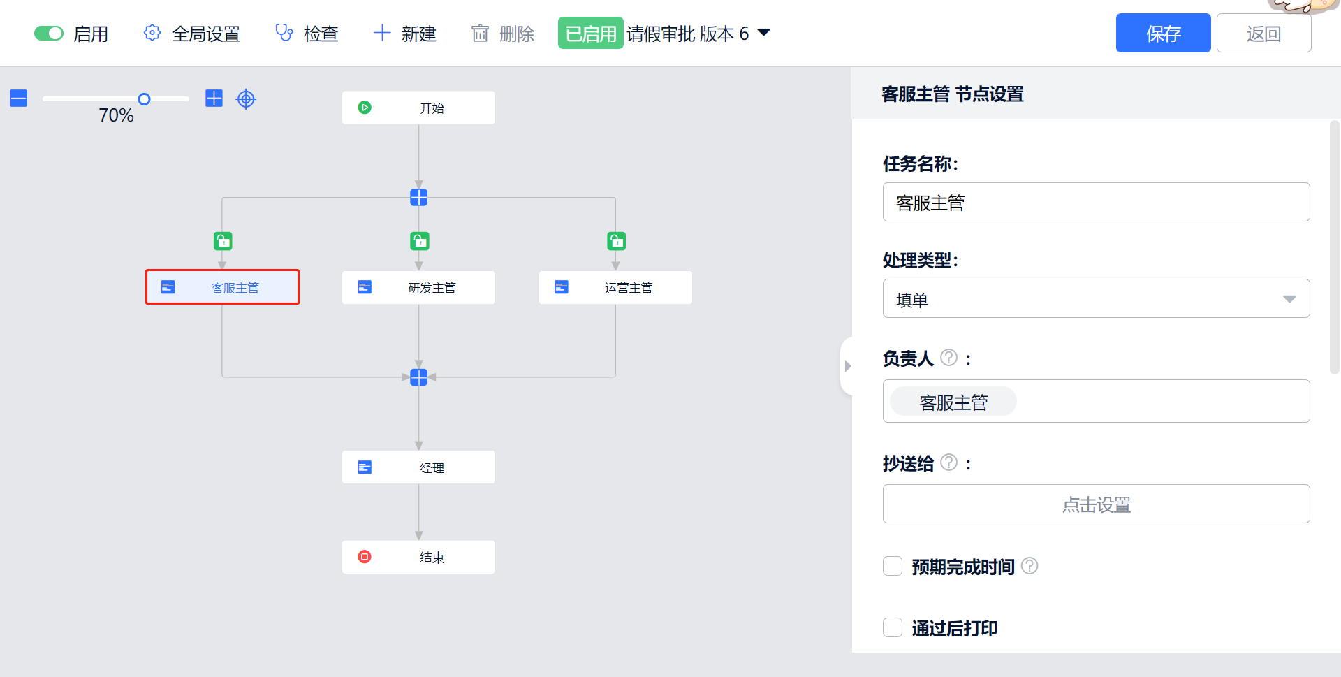Click the lock icon above 研发主管 node

(419, 242)
